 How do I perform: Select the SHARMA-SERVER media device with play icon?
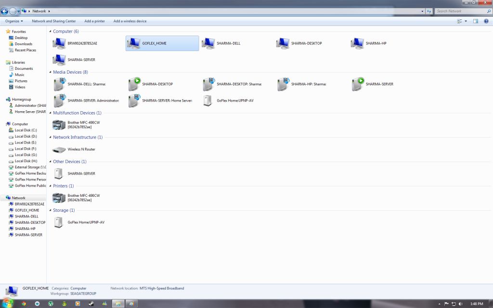click(358, 84)
